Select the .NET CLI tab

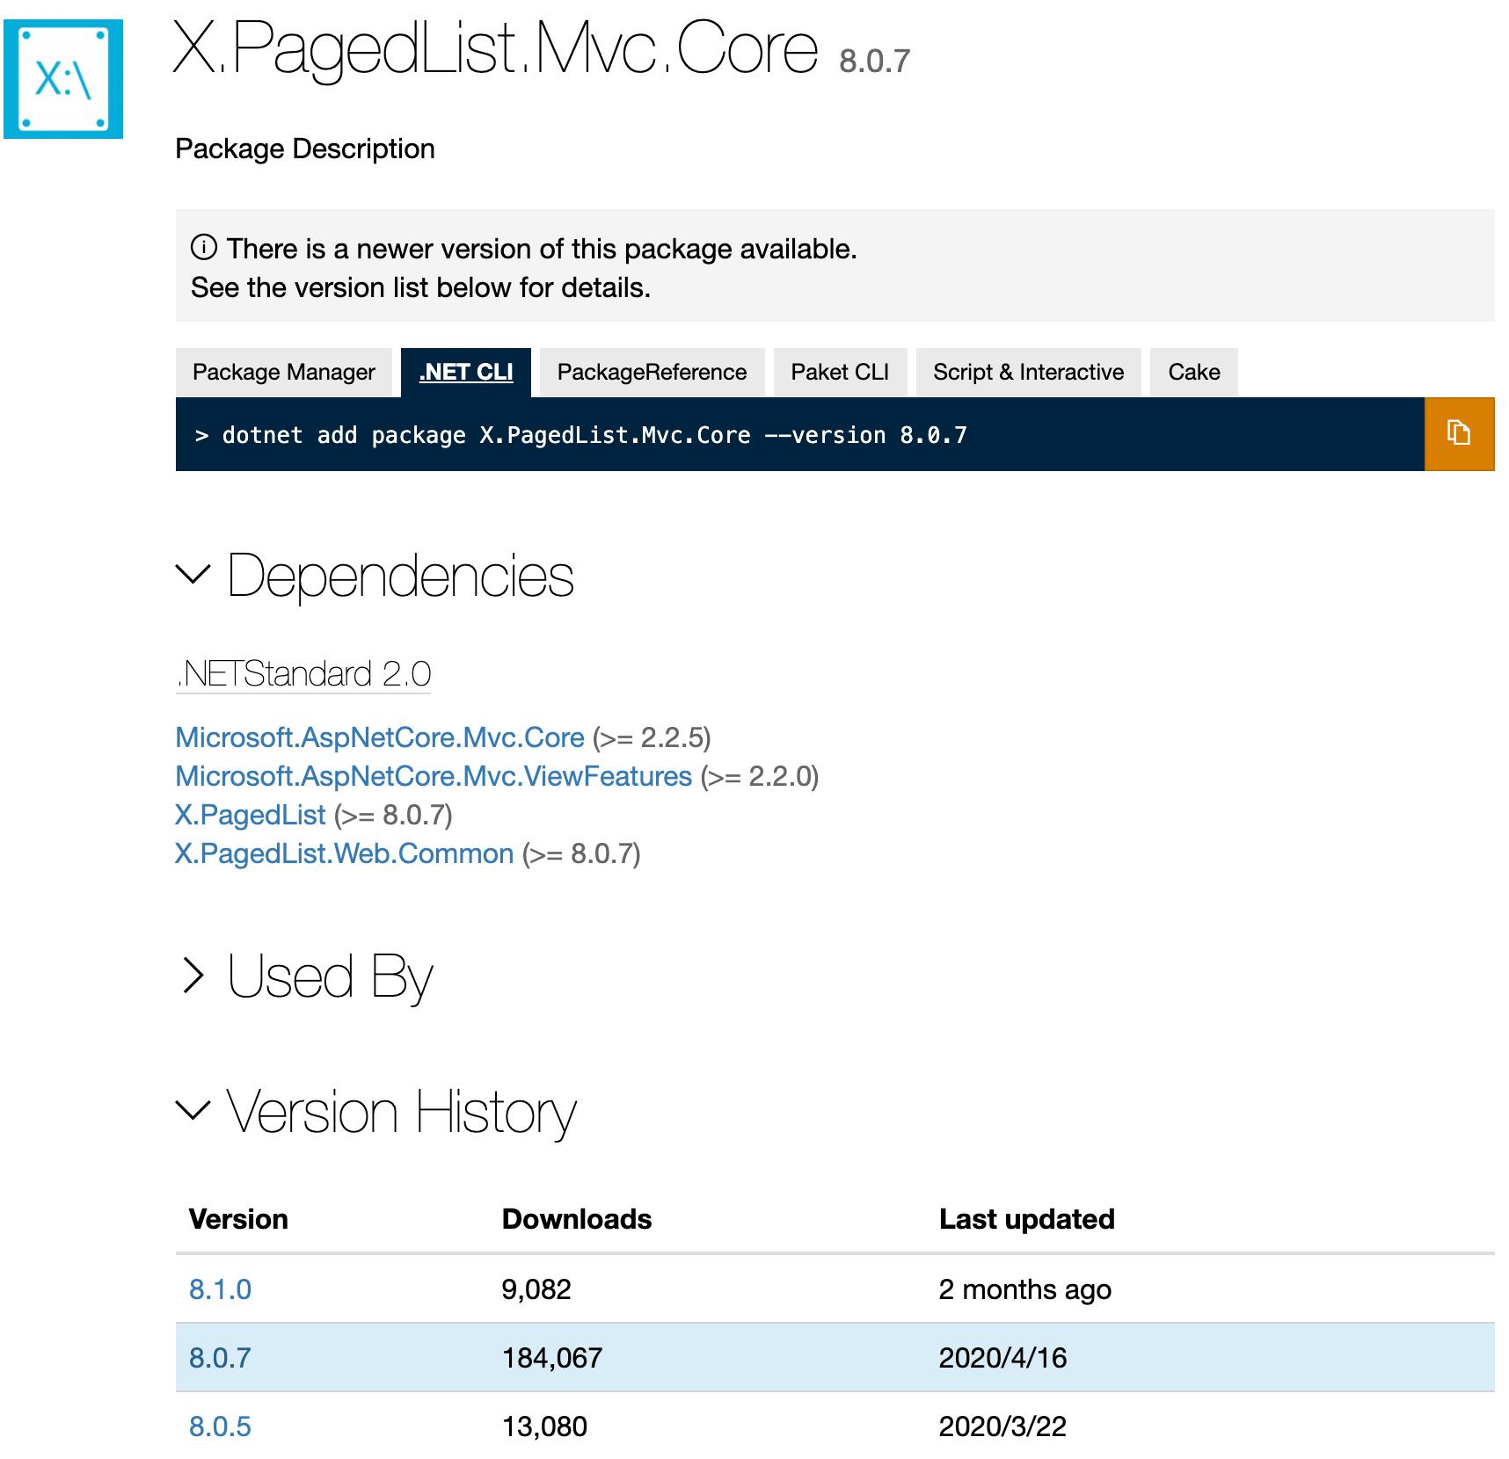[465, 373]
